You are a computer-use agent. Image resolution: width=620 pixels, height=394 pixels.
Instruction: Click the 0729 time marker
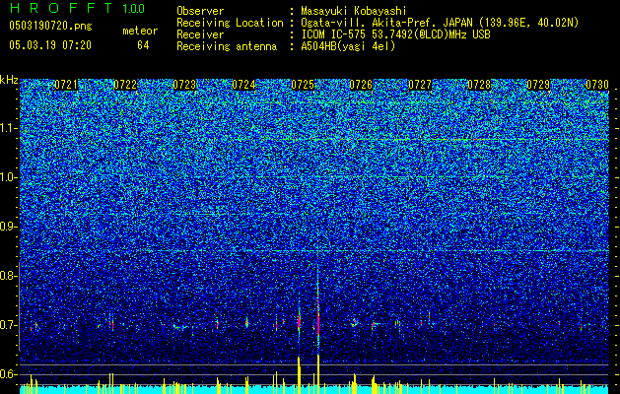pos(538,85)
